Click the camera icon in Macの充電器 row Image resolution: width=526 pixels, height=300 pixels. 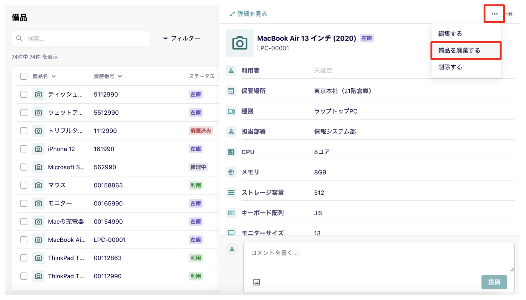point(38,222)
